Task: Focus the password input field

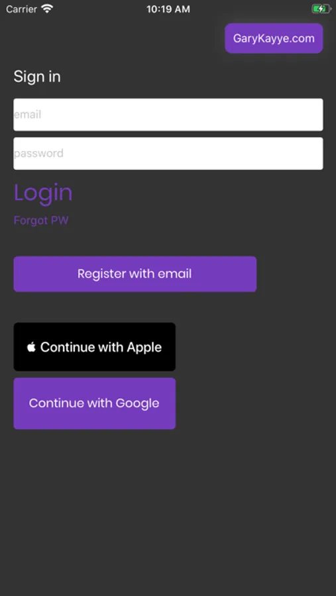Action: [x=168, y=154]
